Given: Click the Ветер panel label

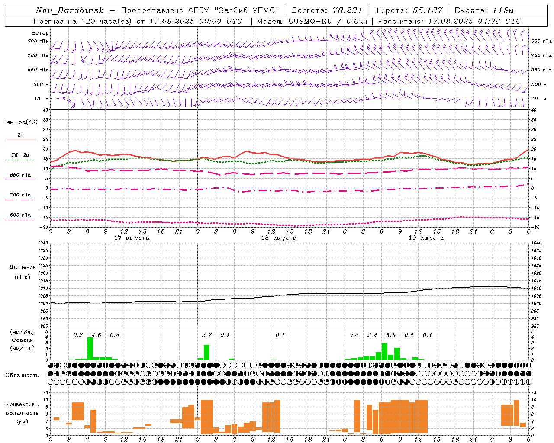Looking at the screenshot, I should click(x=40, y=33).
